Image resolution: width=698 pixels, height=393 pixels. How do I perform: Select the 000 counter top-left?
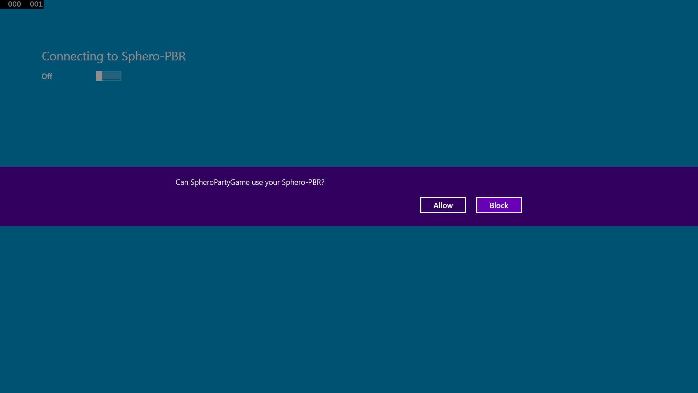pyautogui.click(x=14, y=4)
